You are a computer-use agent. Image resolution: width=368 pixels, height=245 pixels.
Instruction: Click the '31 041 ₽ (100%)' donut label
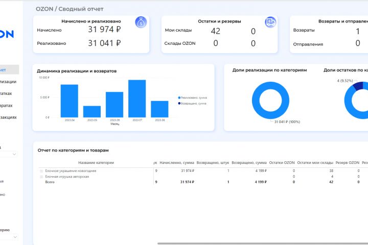click(287, 121)
